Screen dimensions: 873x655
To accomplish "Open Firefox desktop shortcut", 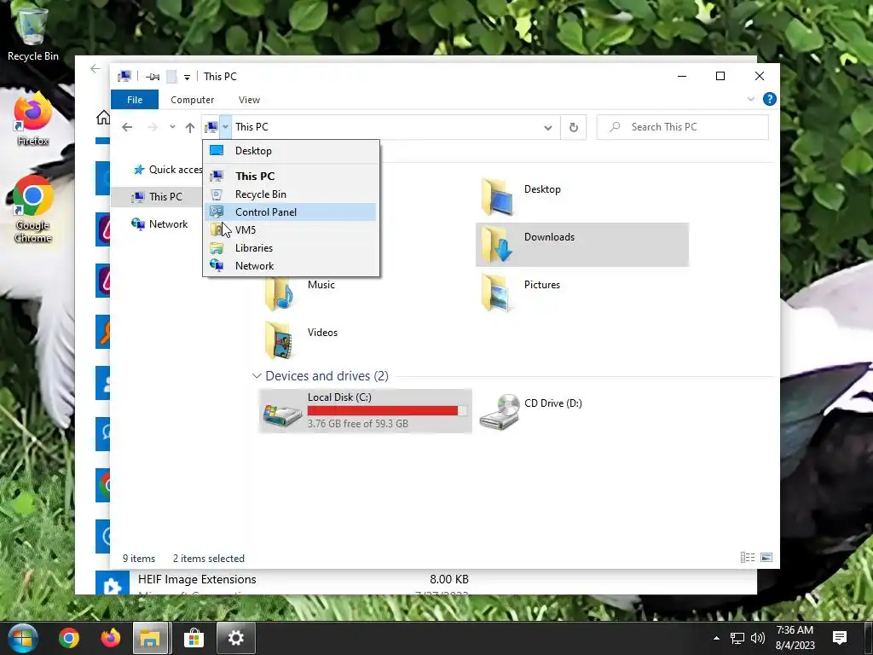I will (x=33, y=119).
